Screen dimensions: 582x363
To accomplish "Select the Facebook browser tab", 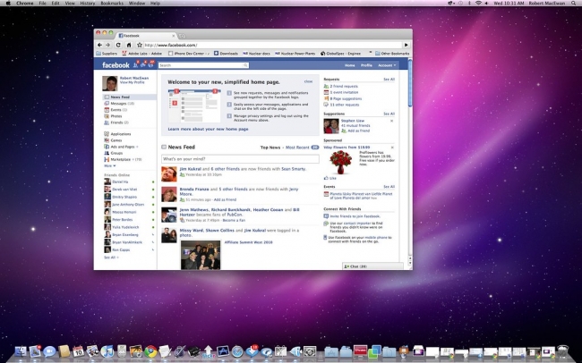I will tap(147, 36).
